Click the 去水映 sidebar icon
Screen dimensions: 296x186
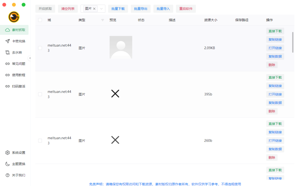coord(7,53)
